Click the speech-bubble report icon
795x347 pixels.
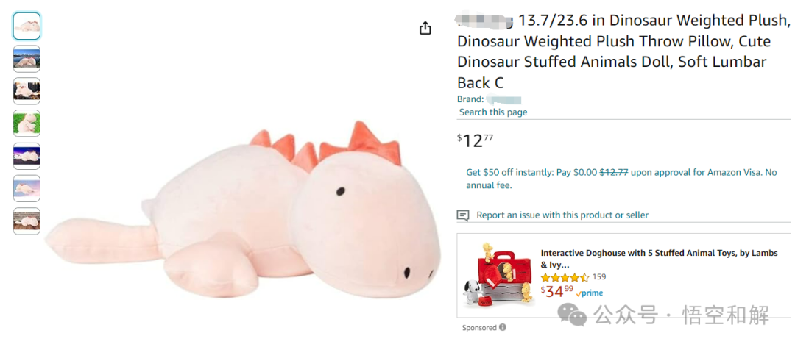pyautogui.click(x=463, y=215)
